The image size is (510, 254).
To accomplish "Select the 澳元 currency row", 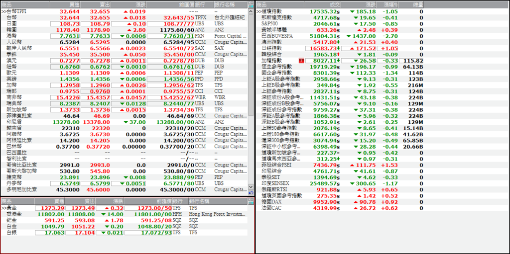I will [124, 61].
